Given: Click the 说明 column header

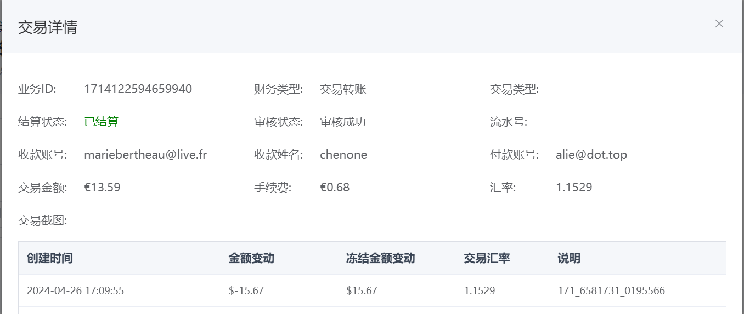Looking at the screenshot, I should click(569, 258).
